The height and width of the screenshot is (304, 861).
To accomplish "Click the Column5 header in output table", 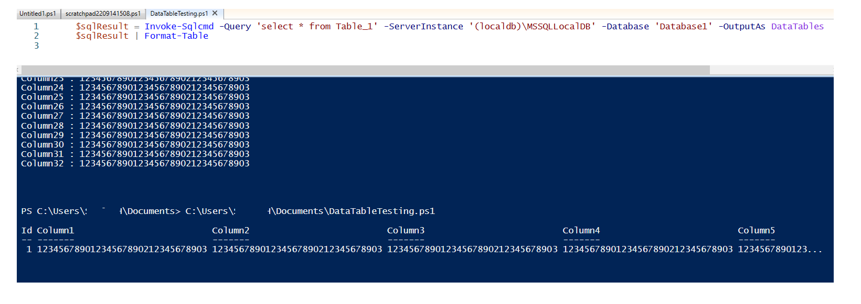I will tap(756, 231).
